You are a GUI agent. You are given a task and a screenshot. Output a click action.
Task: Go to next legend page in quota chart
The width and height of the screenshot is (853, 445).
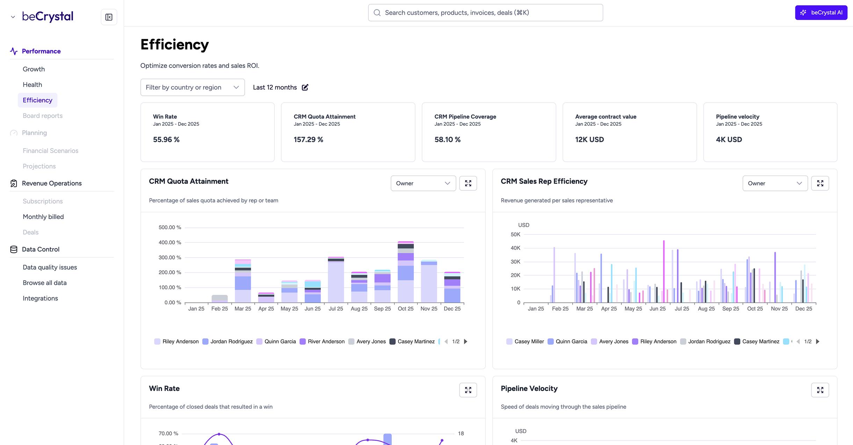(465, 341)
